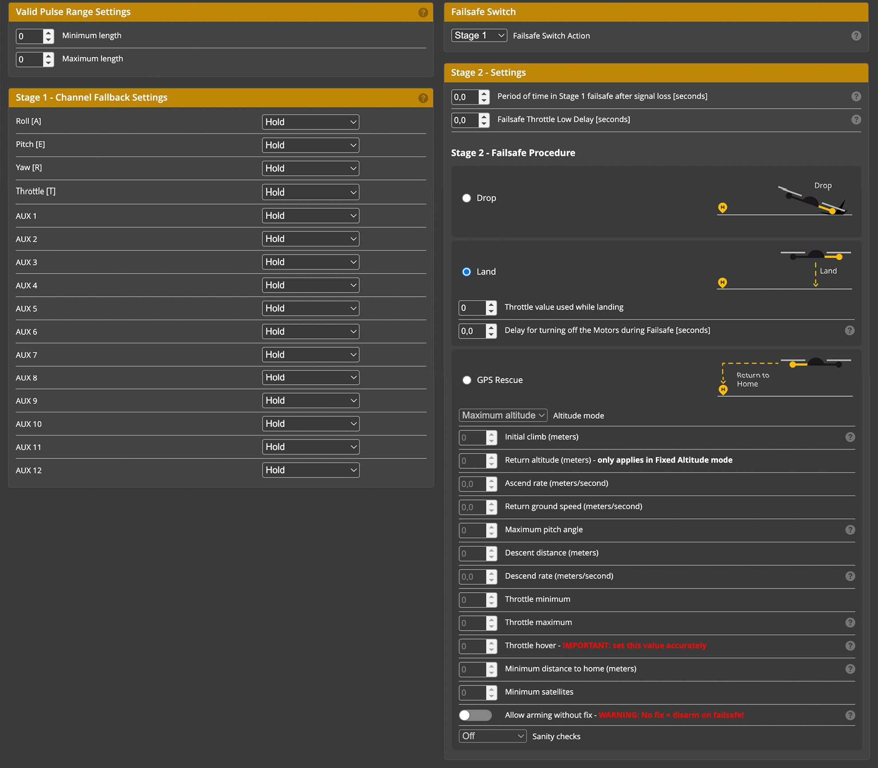Show help for Failsafe Throttle Low Delay
The image size is (878, 768).
856,120
